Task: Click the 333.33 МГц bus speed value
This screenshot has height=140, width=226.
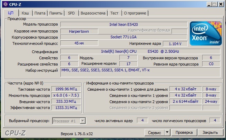Action: click(x=66, y=101)
